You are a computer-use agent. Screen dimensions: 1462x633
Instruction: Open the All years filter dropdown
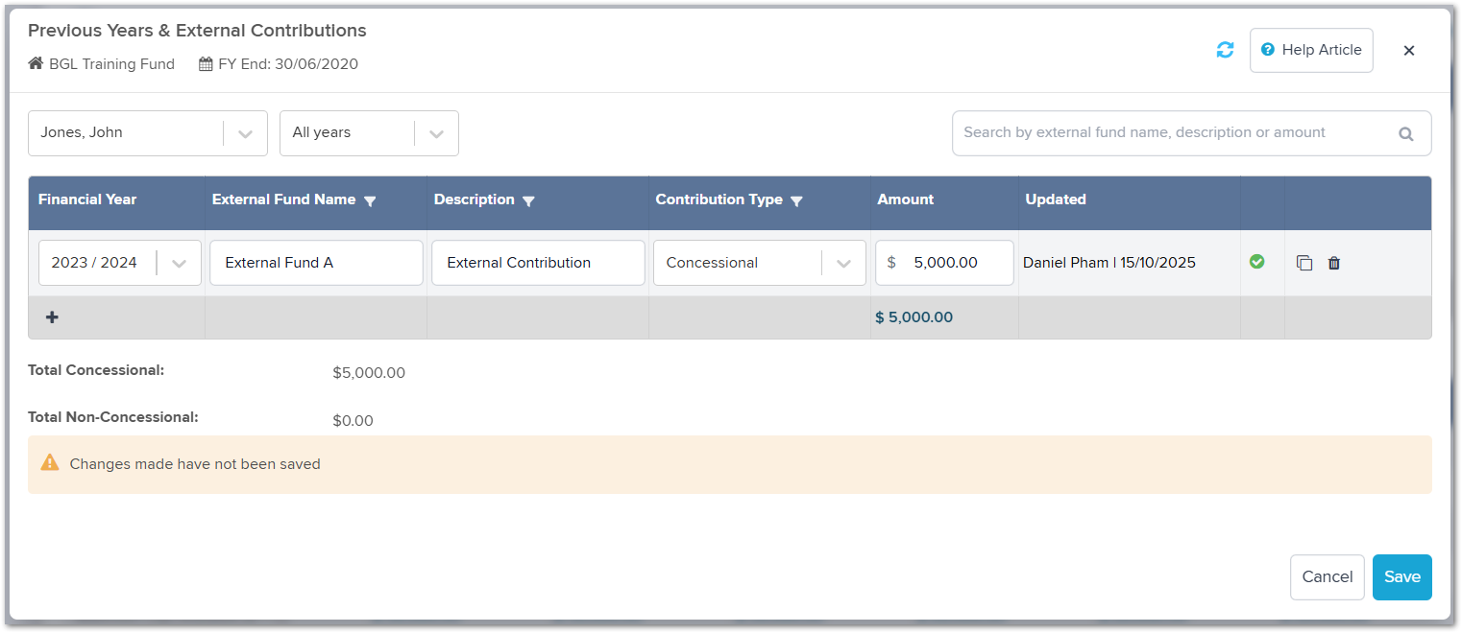click(437, 132)
